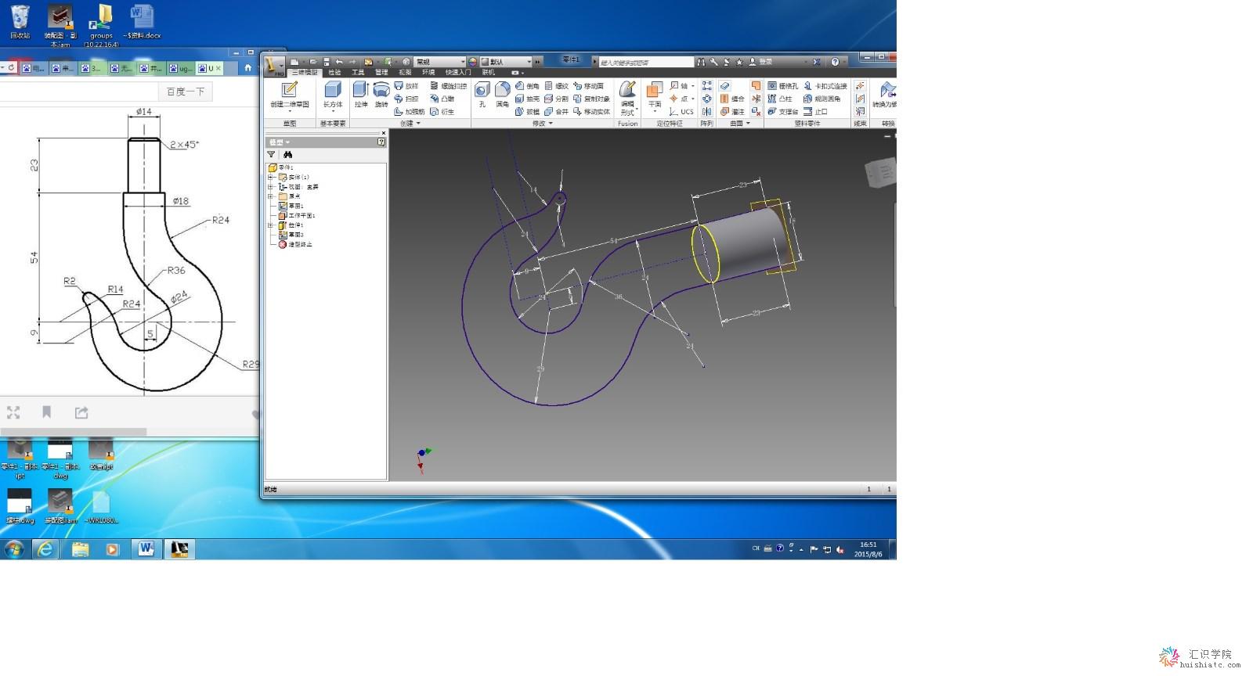Select the 栅格孔 grill tool
1253x676 pixels.
click(783, 86)
